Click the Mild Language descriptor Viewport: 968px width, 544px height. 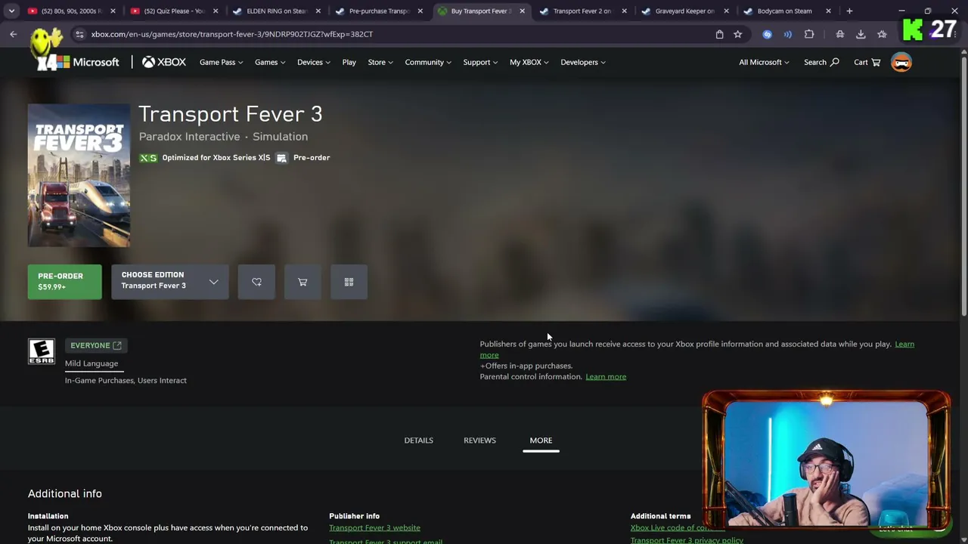pos(92,363)
